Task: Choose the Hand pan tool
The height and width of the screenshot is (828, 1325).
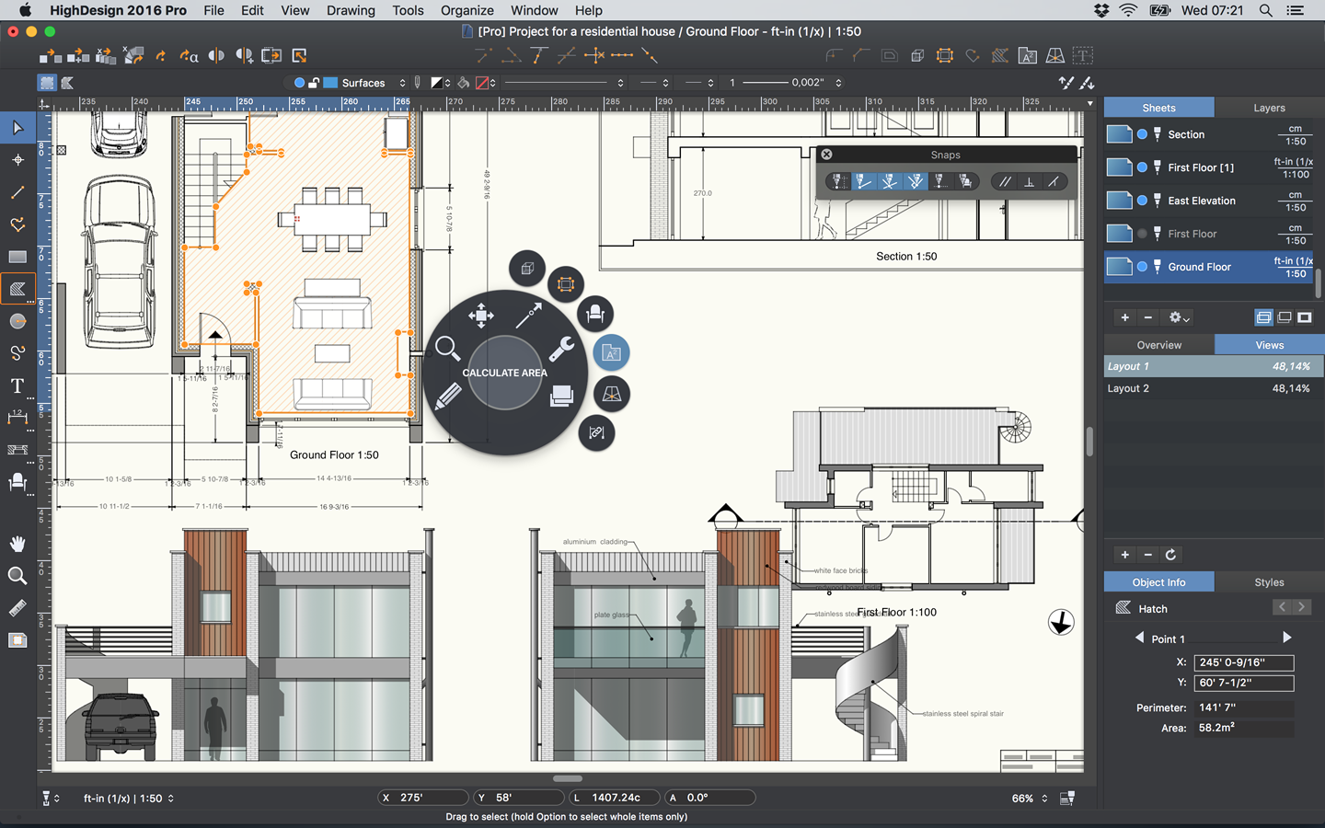Action: (17, 544)
